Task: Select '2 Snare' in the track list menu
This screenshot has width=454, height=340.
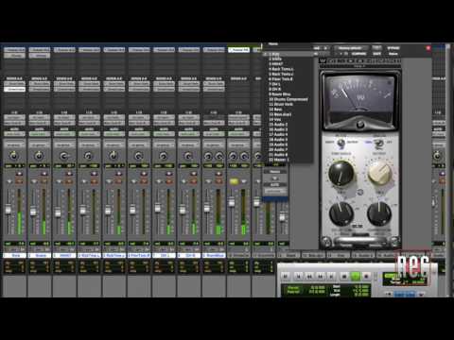Action: (x=275, y=59)
